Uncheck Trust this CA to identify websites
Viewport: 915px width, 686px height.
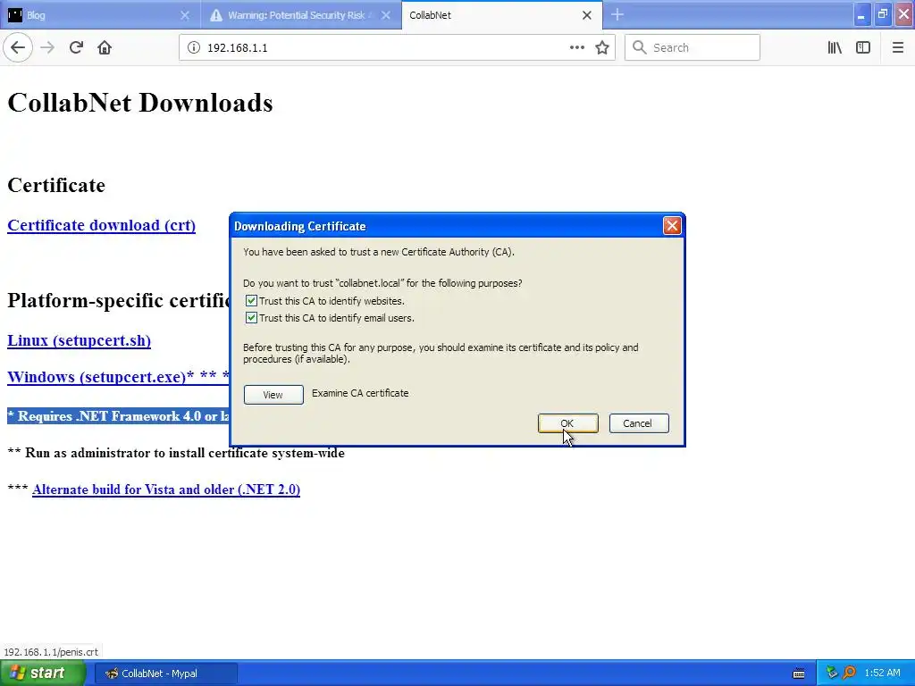click(251, 301)
